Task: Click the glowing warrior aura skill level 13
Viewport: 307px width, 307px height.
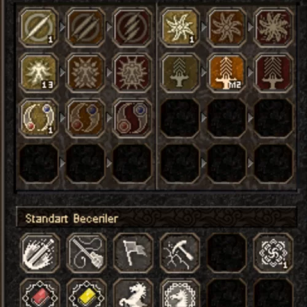Action: coord(39,73)
